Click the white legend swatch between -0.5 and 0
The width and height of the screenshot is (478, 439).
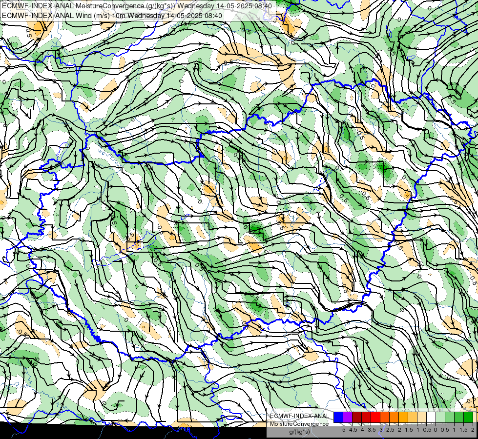pyautogui.click(x=431, y=418)
